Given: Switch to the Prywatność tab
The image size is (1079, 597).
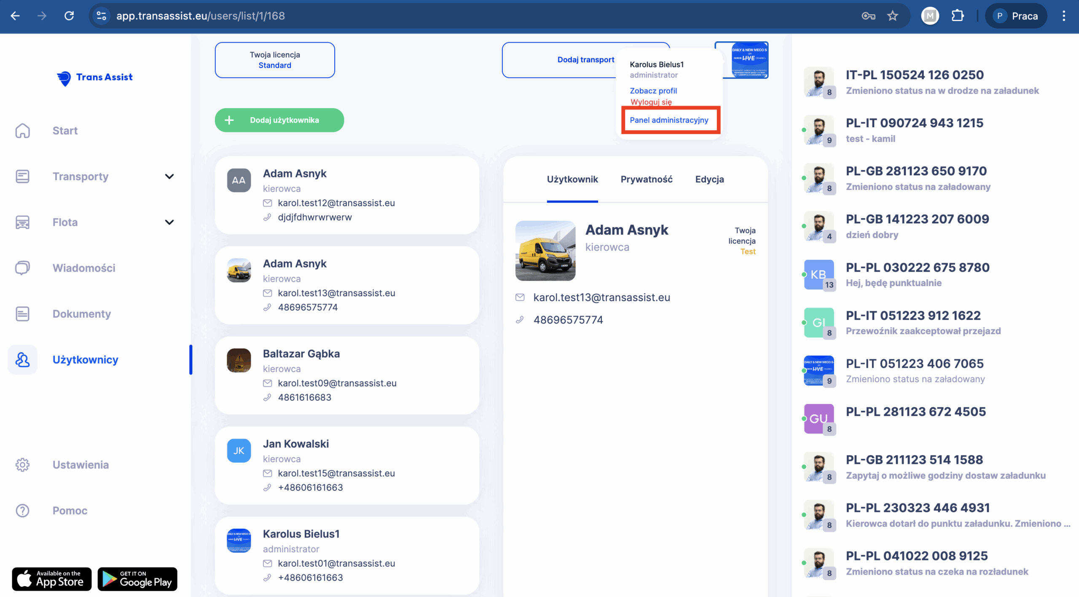Looking at the screenshot, I should pos(646,179).
